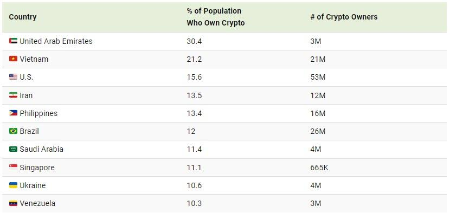Click the Country column header
The height and width of the screenshot is (219, 450).
click(23, 17)
